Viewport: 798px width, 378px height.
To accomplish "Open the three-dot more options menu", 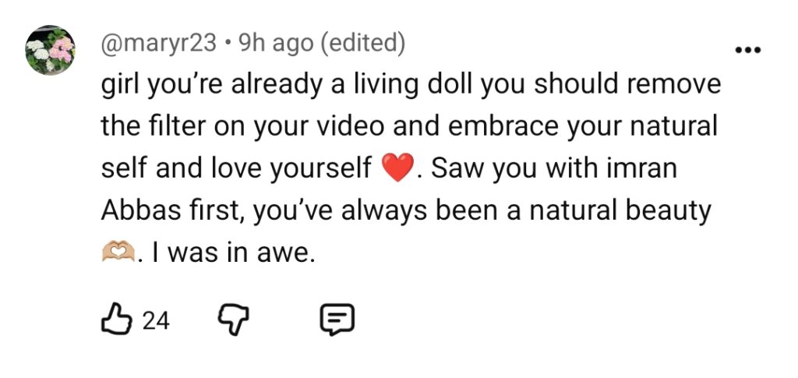I will pos(747,50).
